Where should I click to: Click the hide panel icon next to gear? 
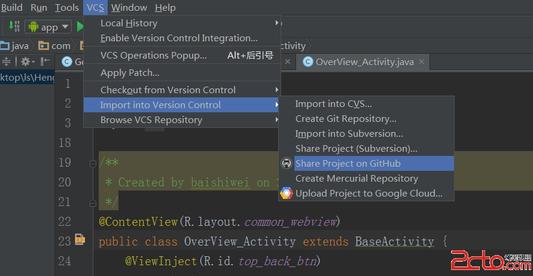(x=46, y=62)
